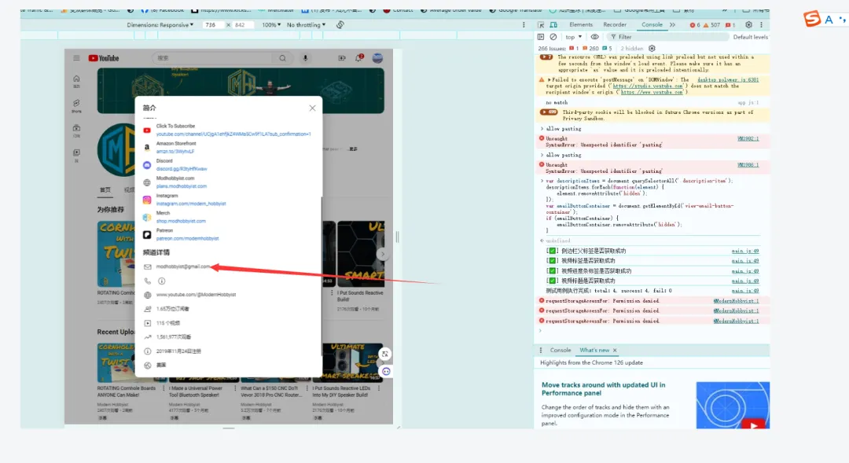Open DevTools settings gear
849x463 pixels.
click(748, 25)
